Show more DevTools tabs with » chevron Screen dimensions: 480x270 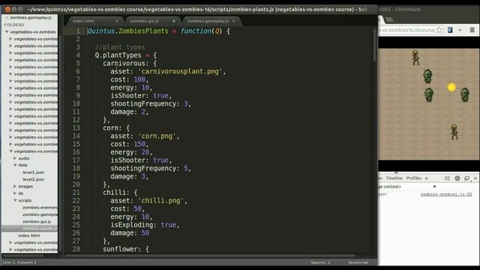click(427, 178)
